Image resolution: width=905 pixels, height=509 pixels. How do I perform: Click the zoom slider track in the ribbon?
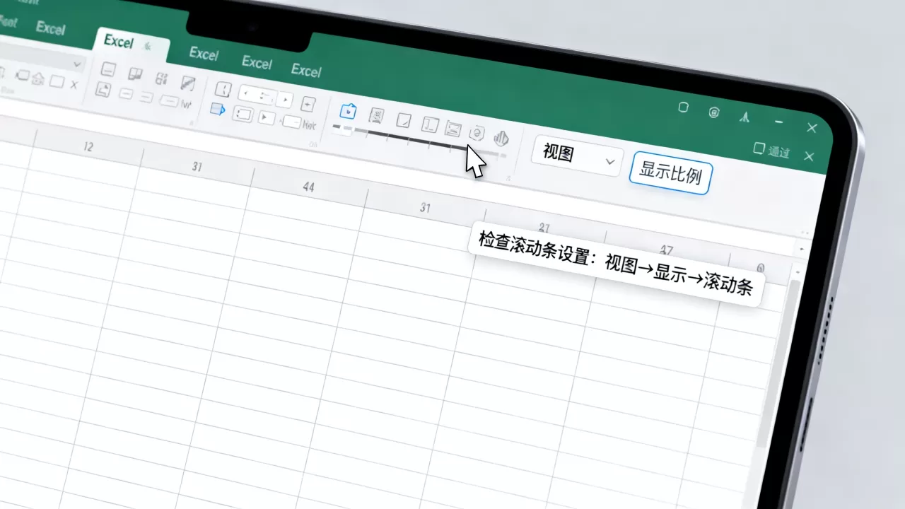(x=420, y=141)
